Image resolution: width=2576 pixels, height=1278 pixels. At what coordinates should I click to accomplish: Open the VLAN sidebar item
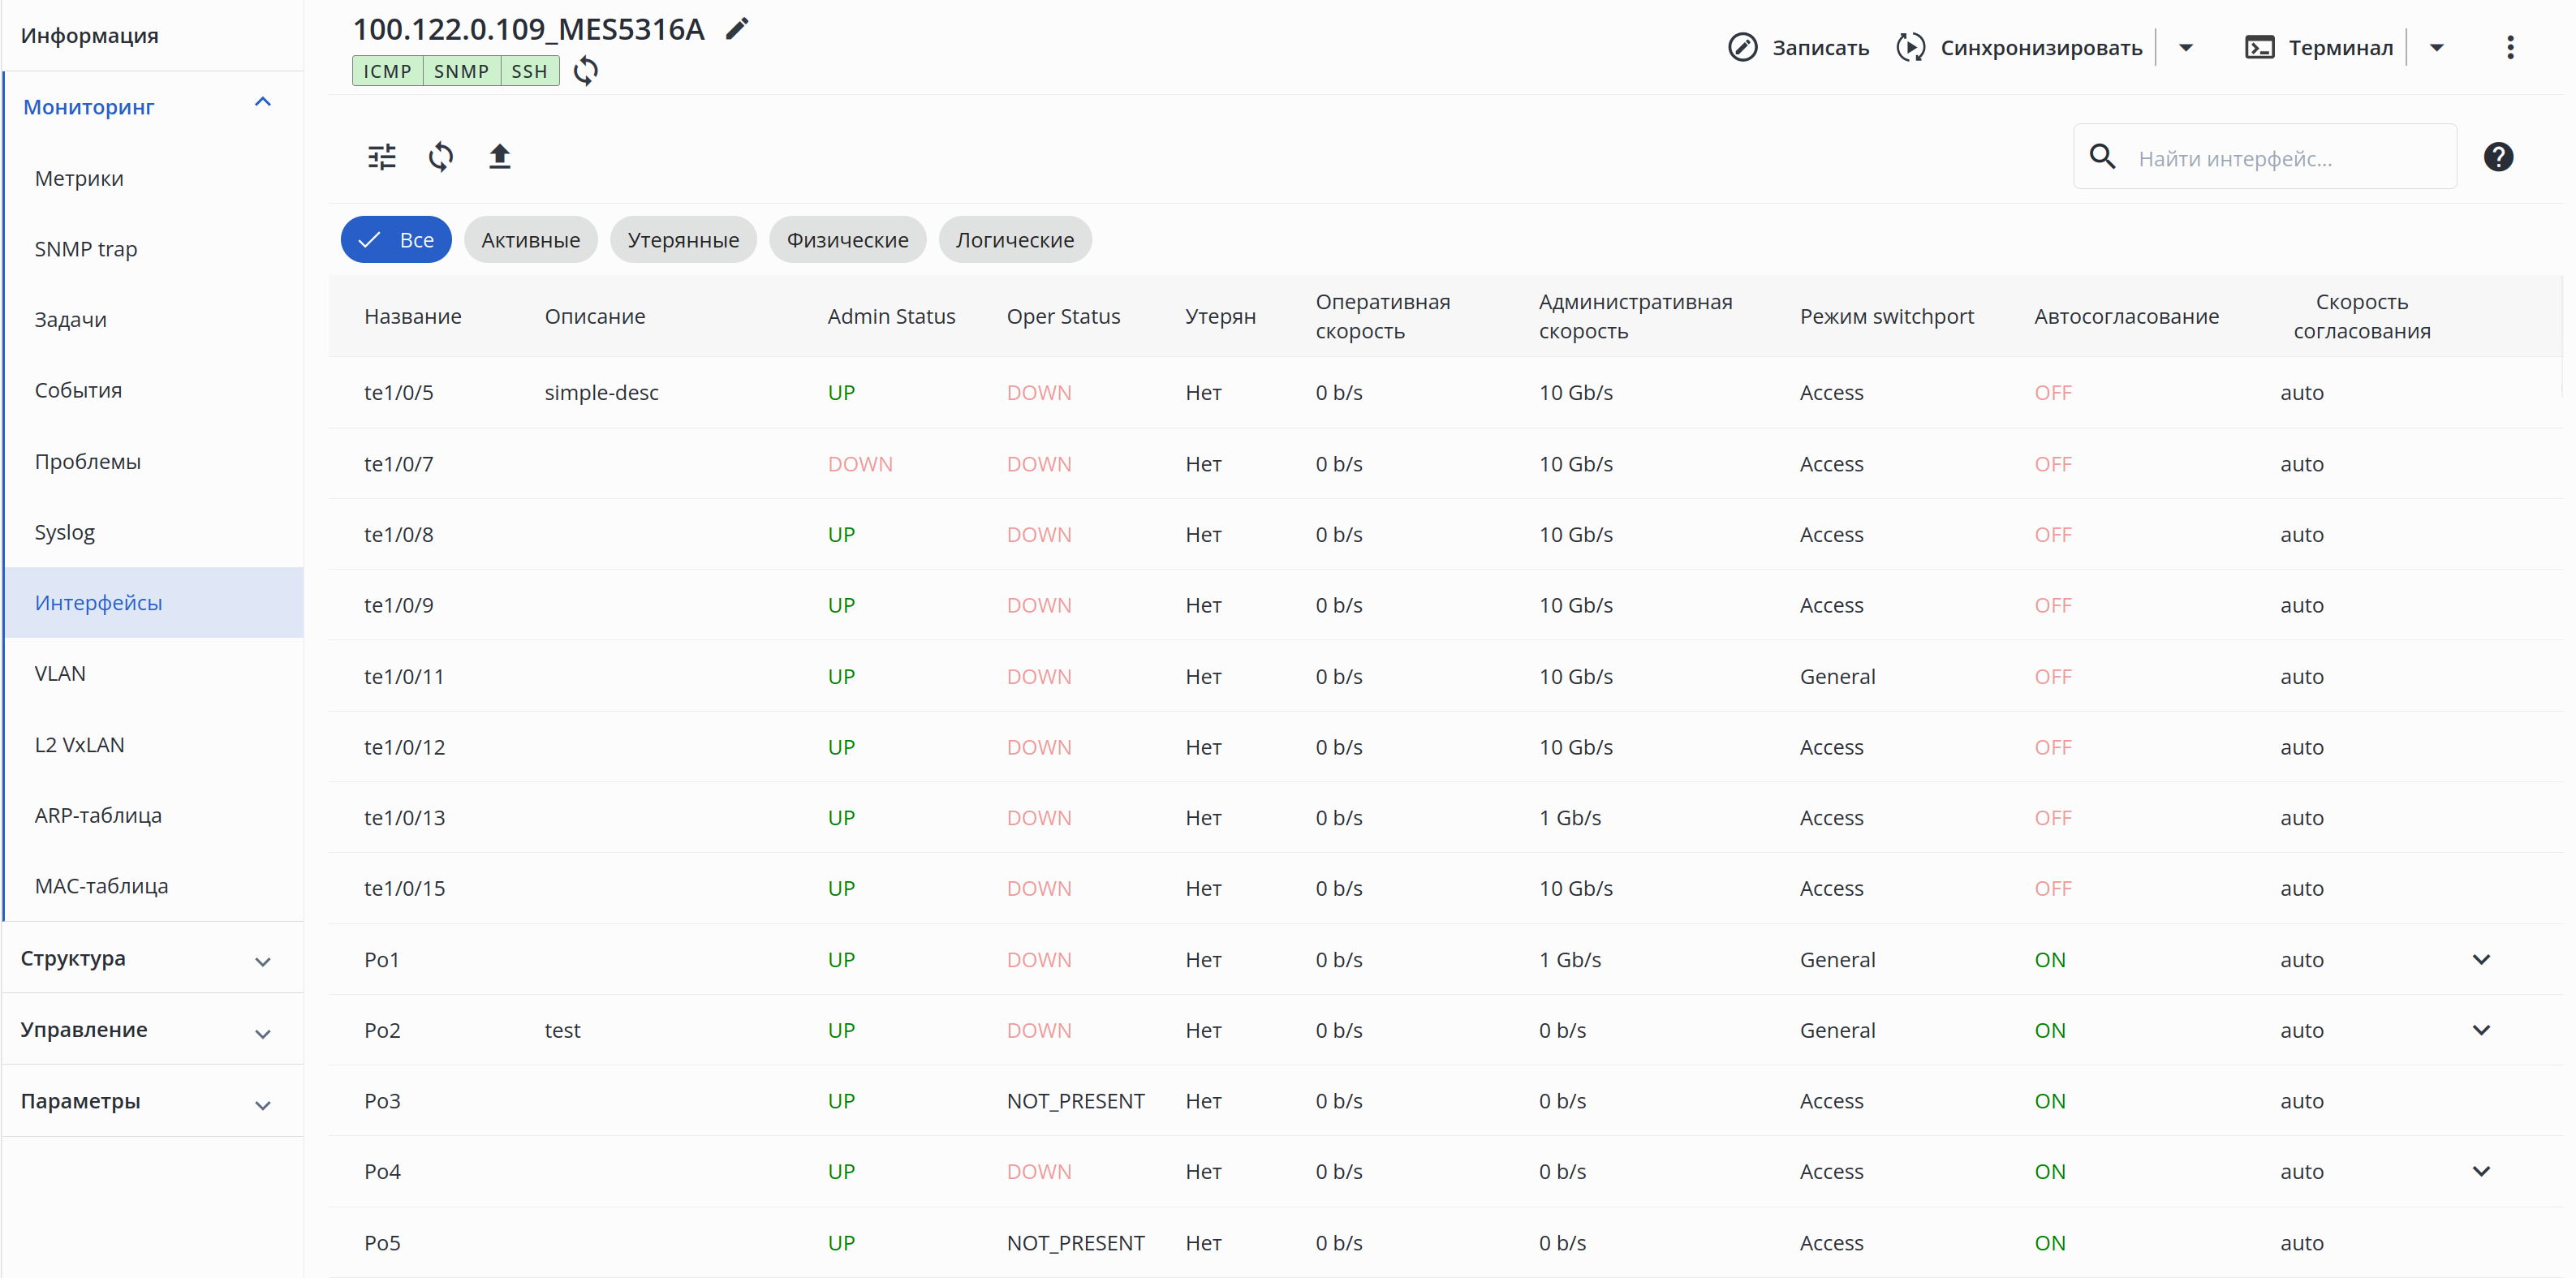60,673
